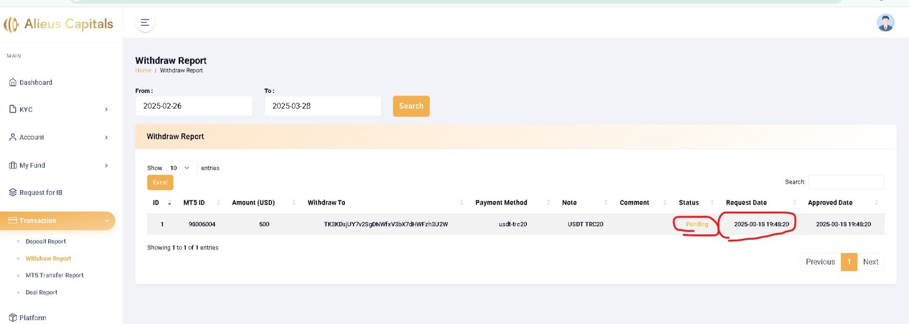Click the Platform box icon
This screenshot has width=909, height=324.
click(13, 318)
